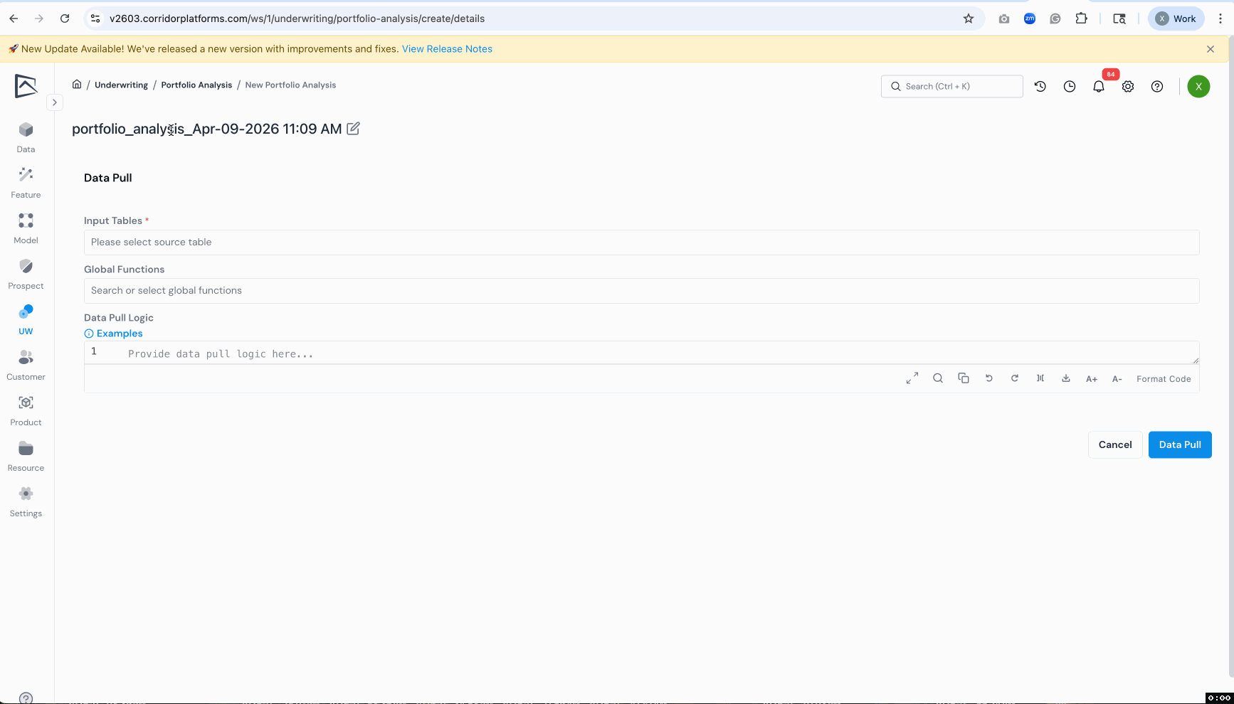Viewport: 1234px width, 704px height.
Task: Open the Product section in sidebar
Action: pyautogui.click(x=26, y=411)
